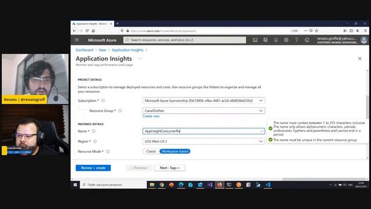Click the browser back arrow
Viewport: 371px width, 209px height.
(75, 31)
